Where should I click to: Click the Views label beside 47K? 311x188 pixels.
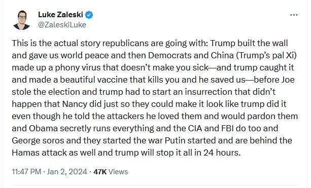tap(118, 172)
